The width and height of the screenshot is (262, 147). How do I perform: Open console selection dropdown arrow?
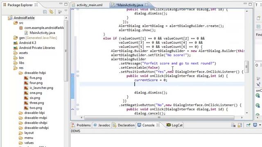click(x=260, y=125)
